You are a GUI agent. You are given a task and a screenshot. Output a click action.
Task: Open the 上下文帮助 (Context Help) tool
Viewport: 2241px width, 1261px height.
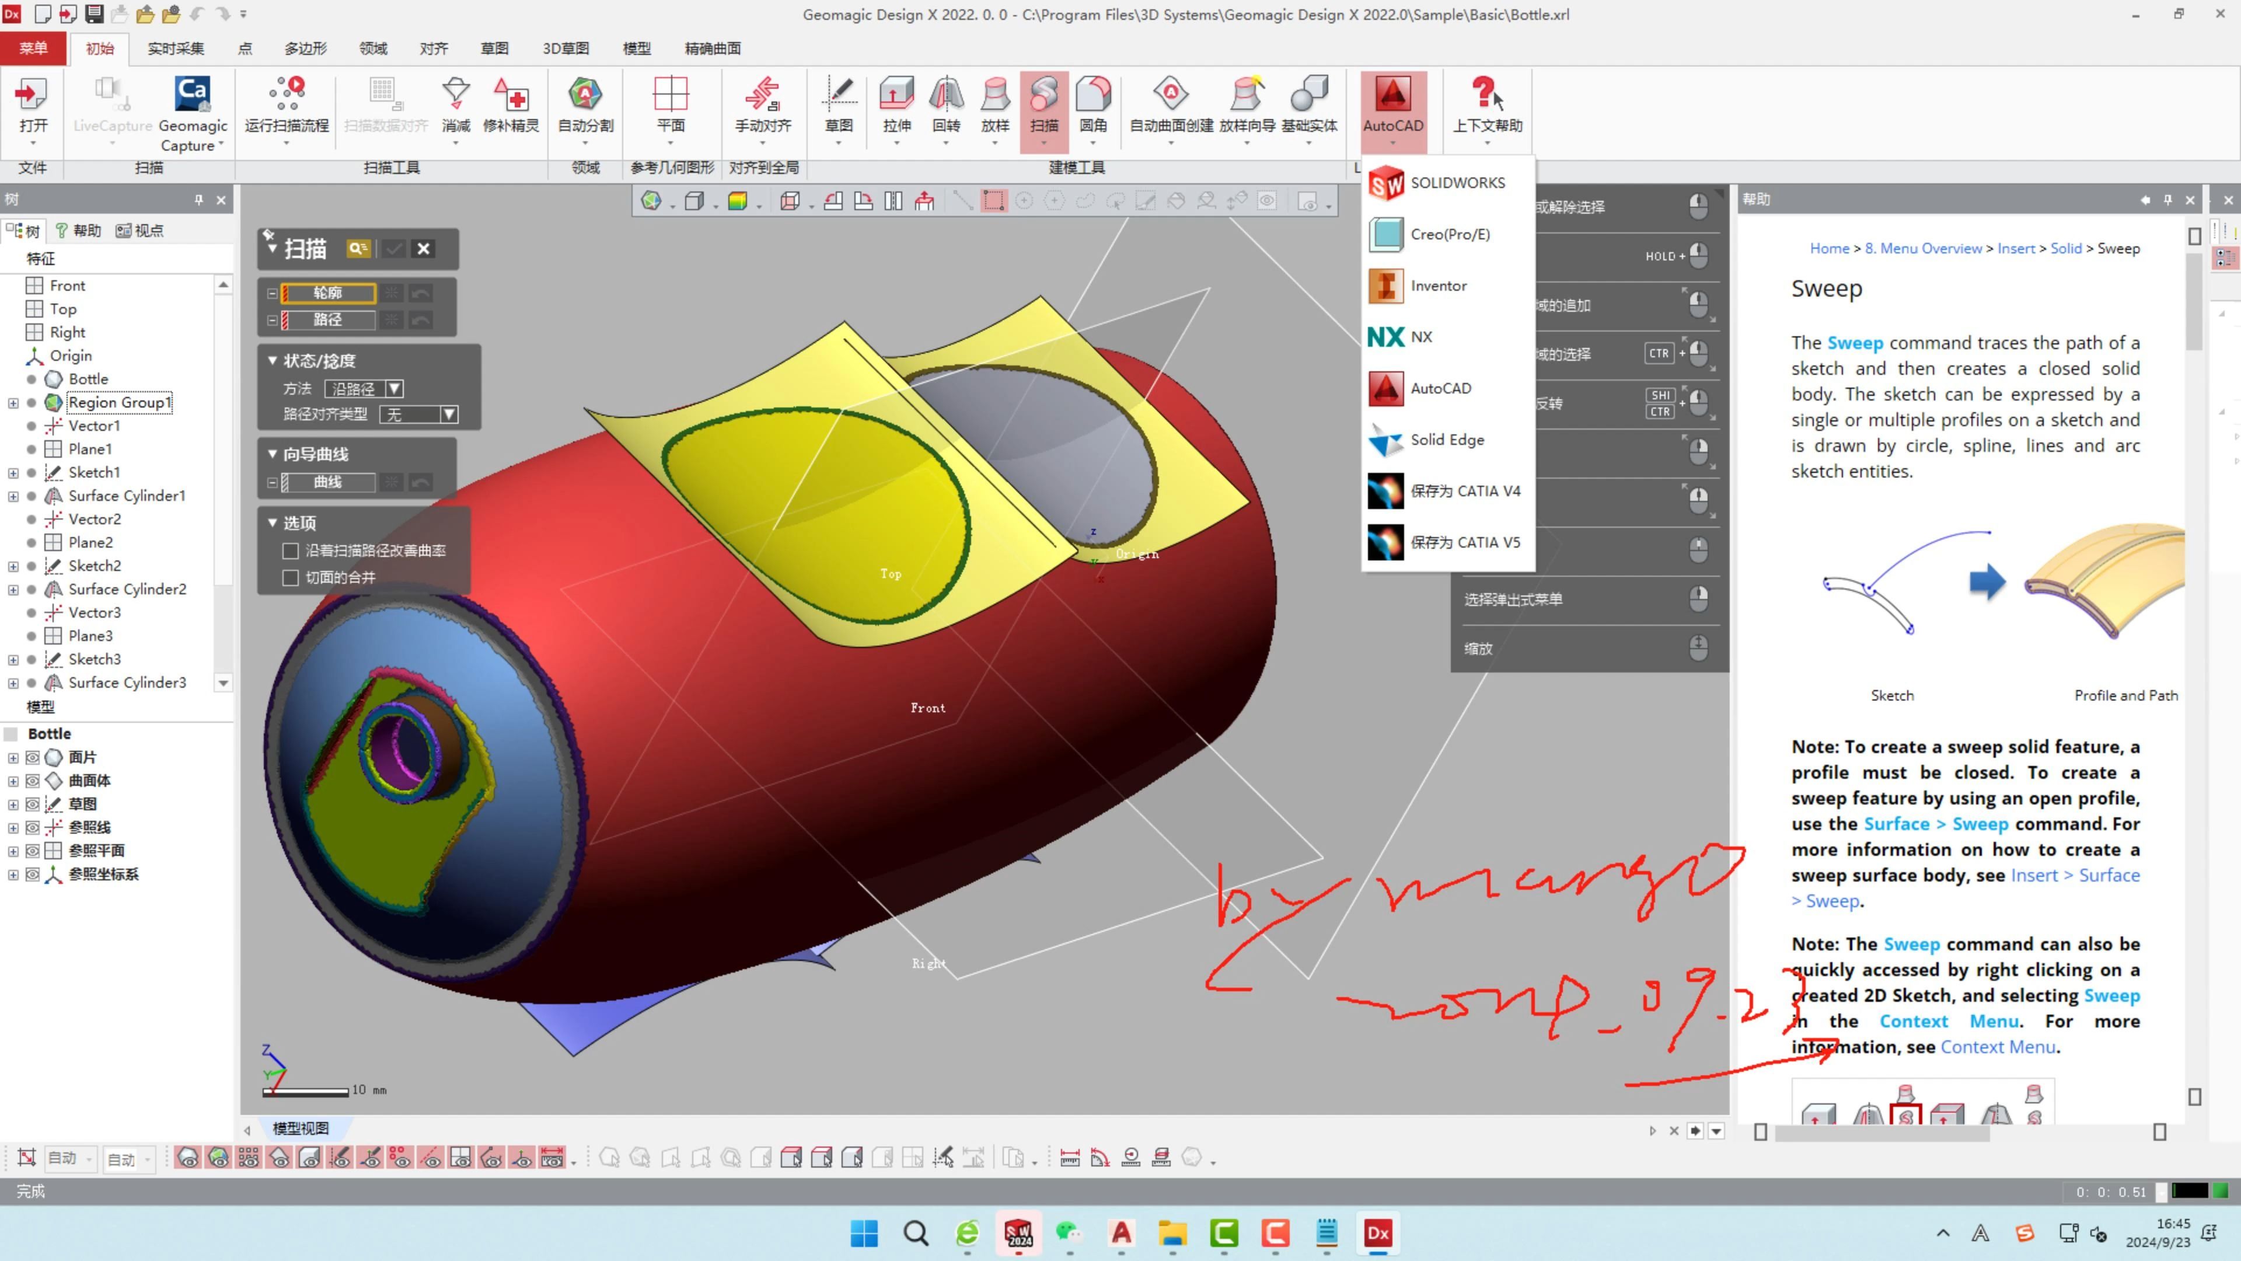[1486, 104]
